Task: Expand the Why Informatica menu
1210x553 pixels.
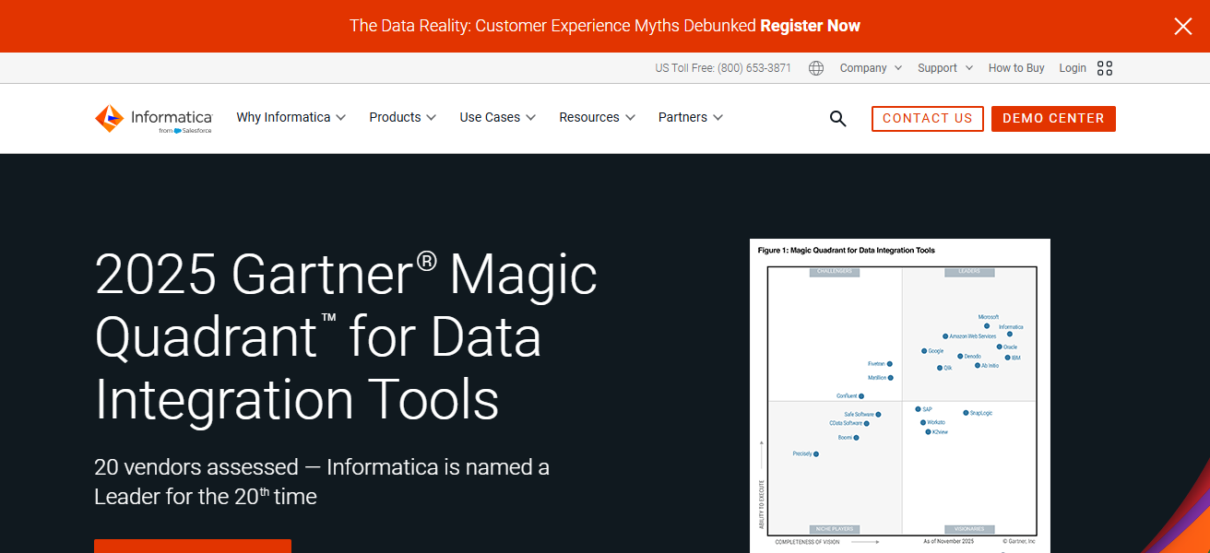Action: point(291,118)
